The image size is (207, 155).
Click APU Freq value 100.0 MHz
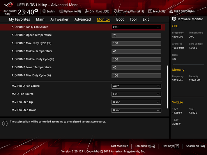pyautogui.click(x=178, y=48)
